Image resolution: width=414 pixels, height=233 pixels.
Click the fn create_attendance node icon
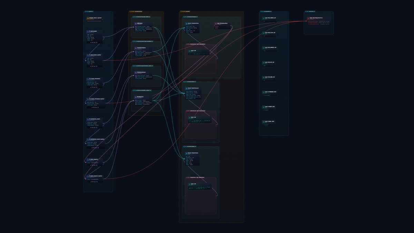click(88, 79)
